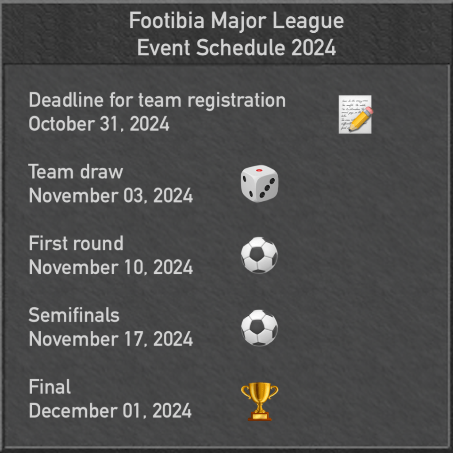This screenshot has width=453, height=453.
Task: Select the "Event Schedule 2024" heading line
Action: (236, 47)
